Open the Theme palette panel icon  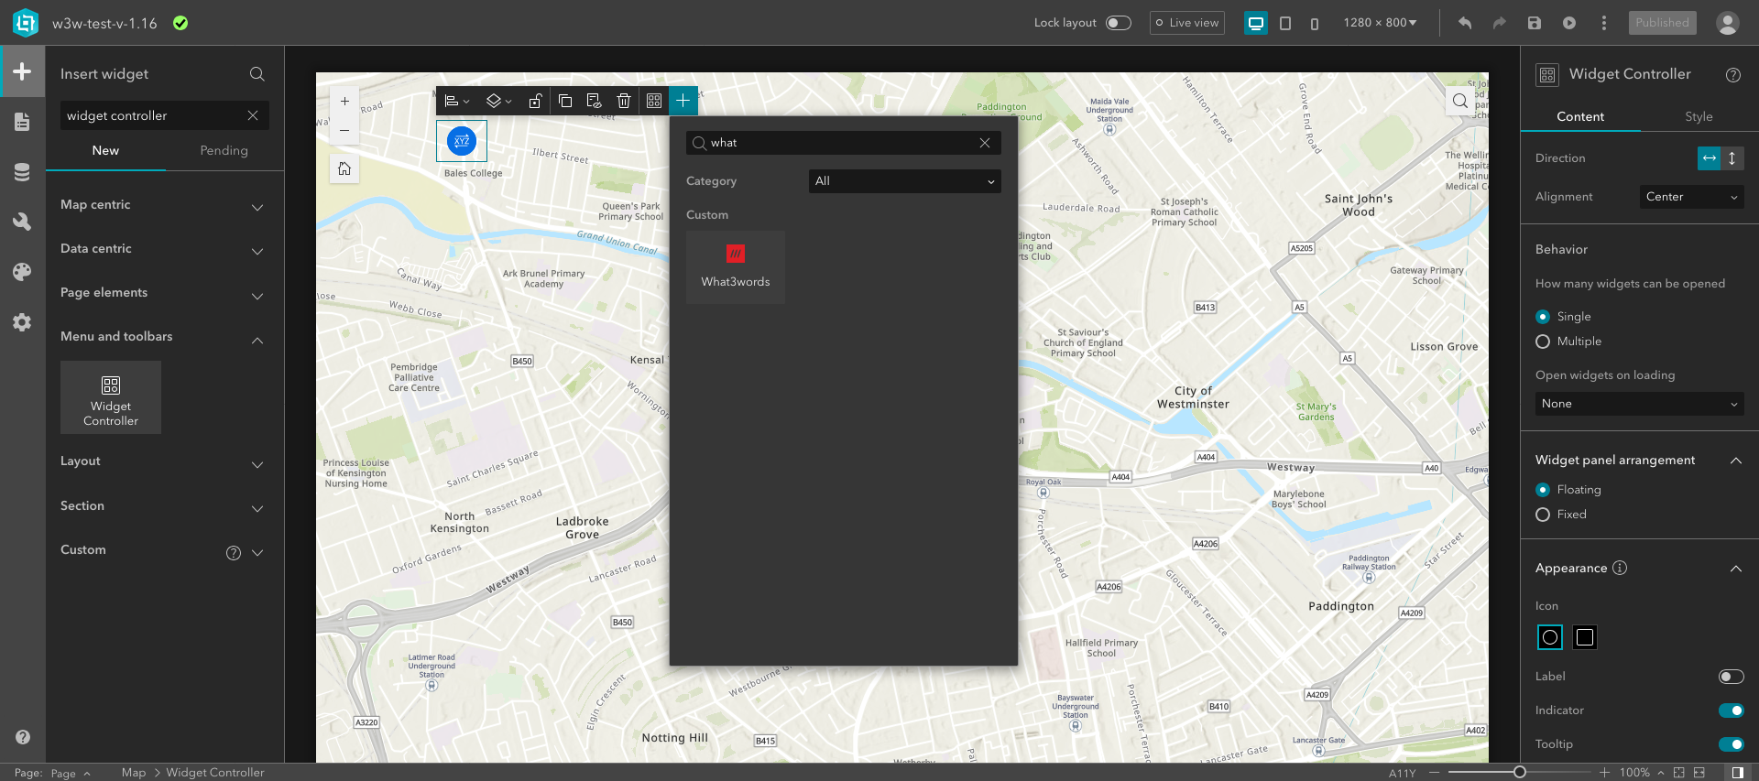22,272
